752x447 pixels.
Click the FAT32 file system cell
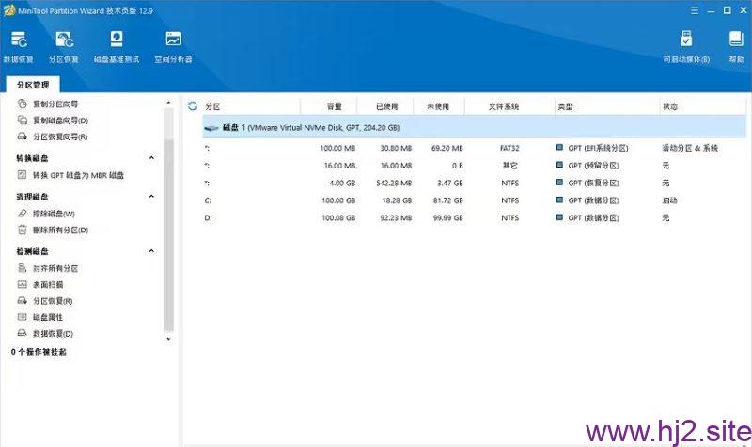[x=509, y=148]
